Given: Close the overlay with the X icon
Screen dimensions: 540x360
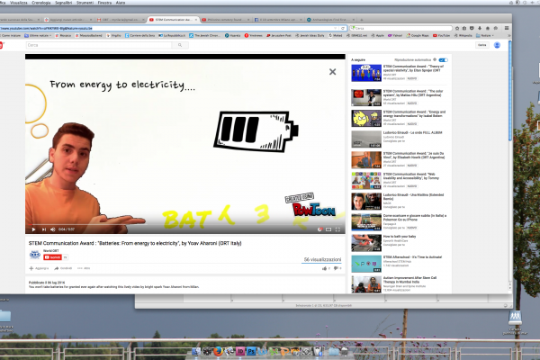Looking at the screenshot, I should coord(332,72).
